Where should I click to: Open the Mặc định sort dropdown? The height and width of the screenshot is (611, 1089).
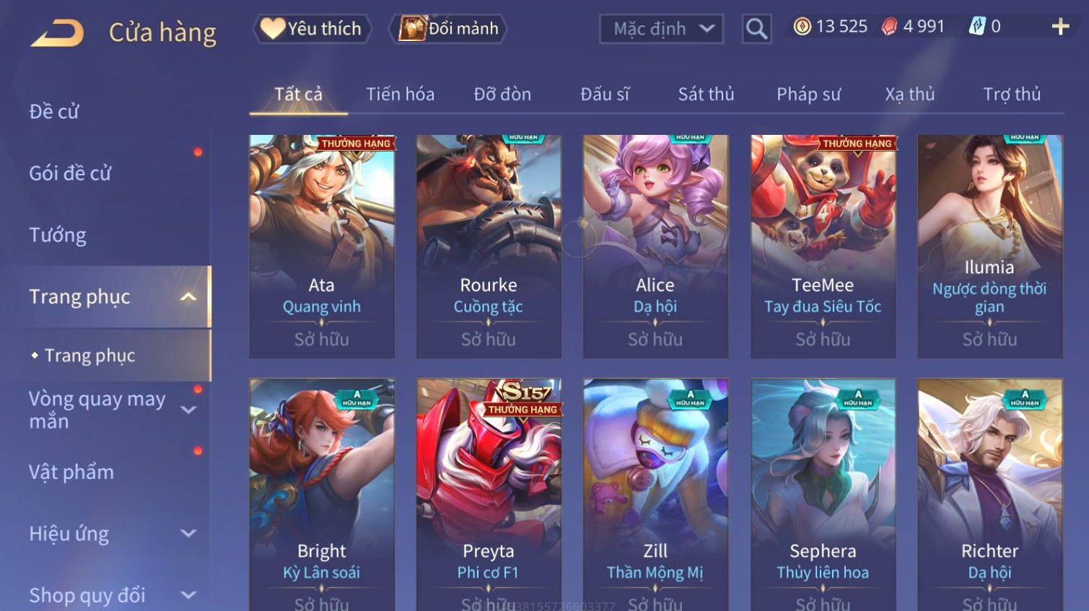[x=661, y=29]
